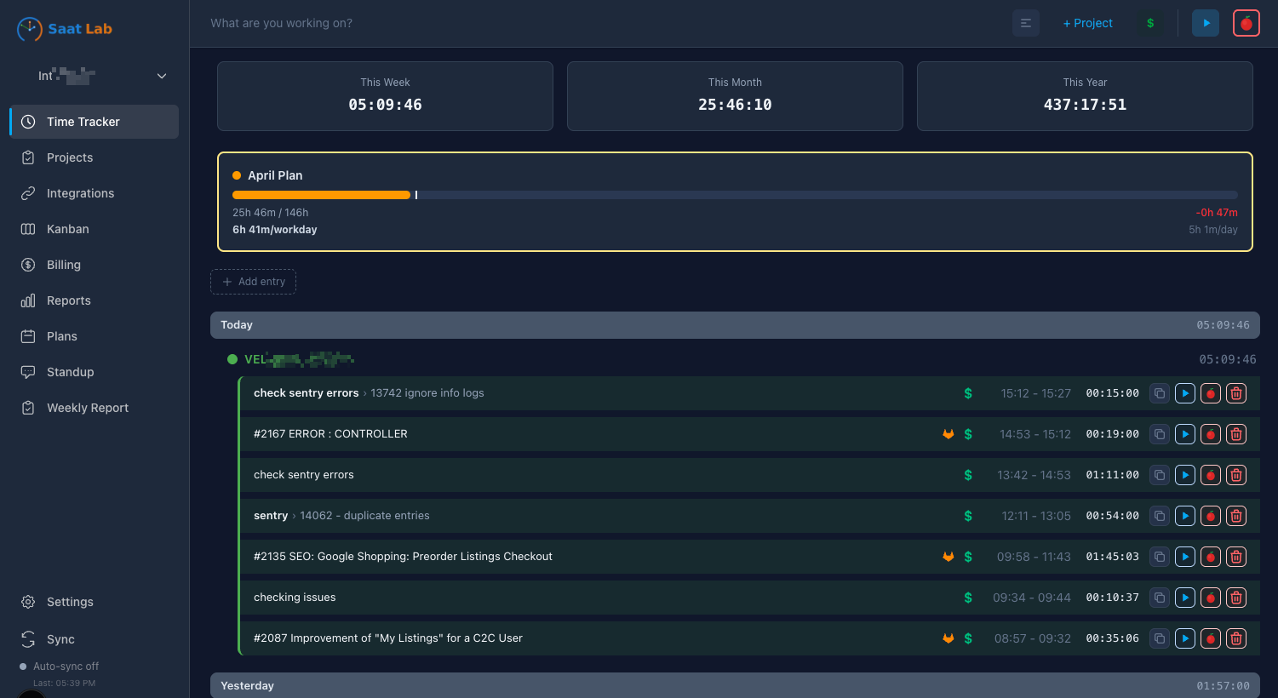Open the Standup page
Viewport: 1278px width, 698px height.
[x=95, y=372]
